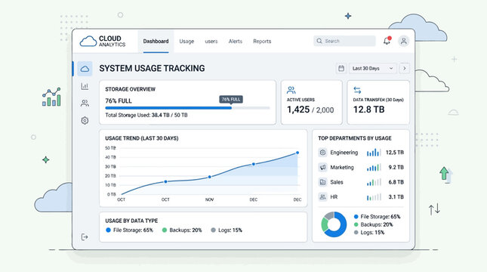
Task: Click the File Storage blue legend dot below the trend chart
Action: [x=108, y=230]
